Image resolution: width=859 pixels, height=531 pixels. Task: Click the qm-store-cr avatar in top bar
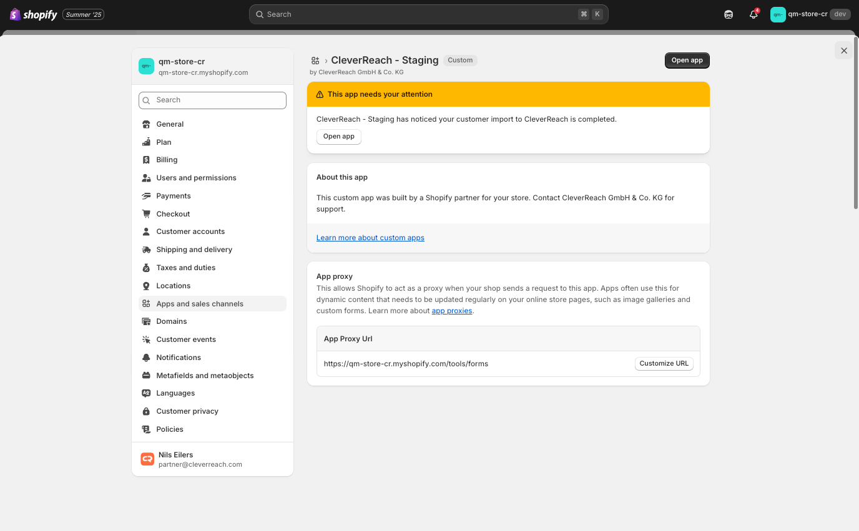pos(778,14)
